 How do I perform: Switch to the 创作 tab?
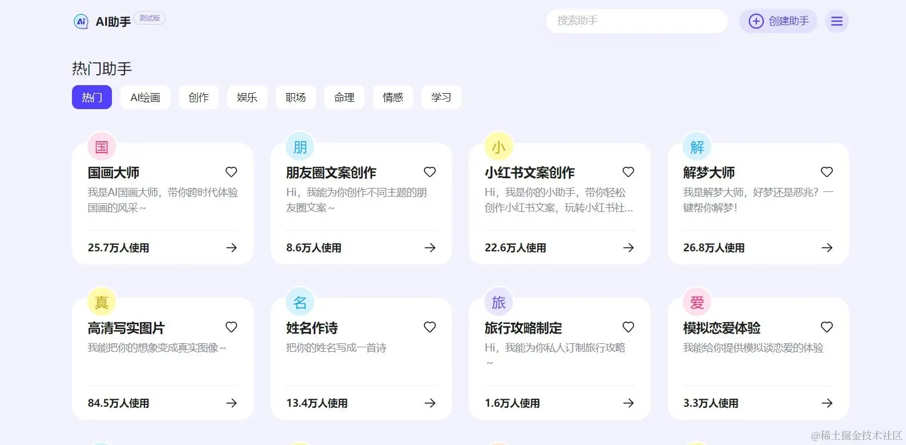pyautogui.click(x=199, y=97)
